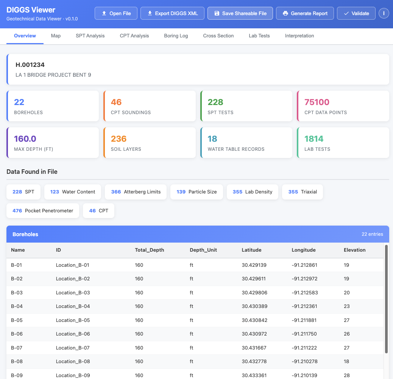Click the CPT SOUNDINGS stat card
The image size is (393, 379).
[x=150, y=106]
